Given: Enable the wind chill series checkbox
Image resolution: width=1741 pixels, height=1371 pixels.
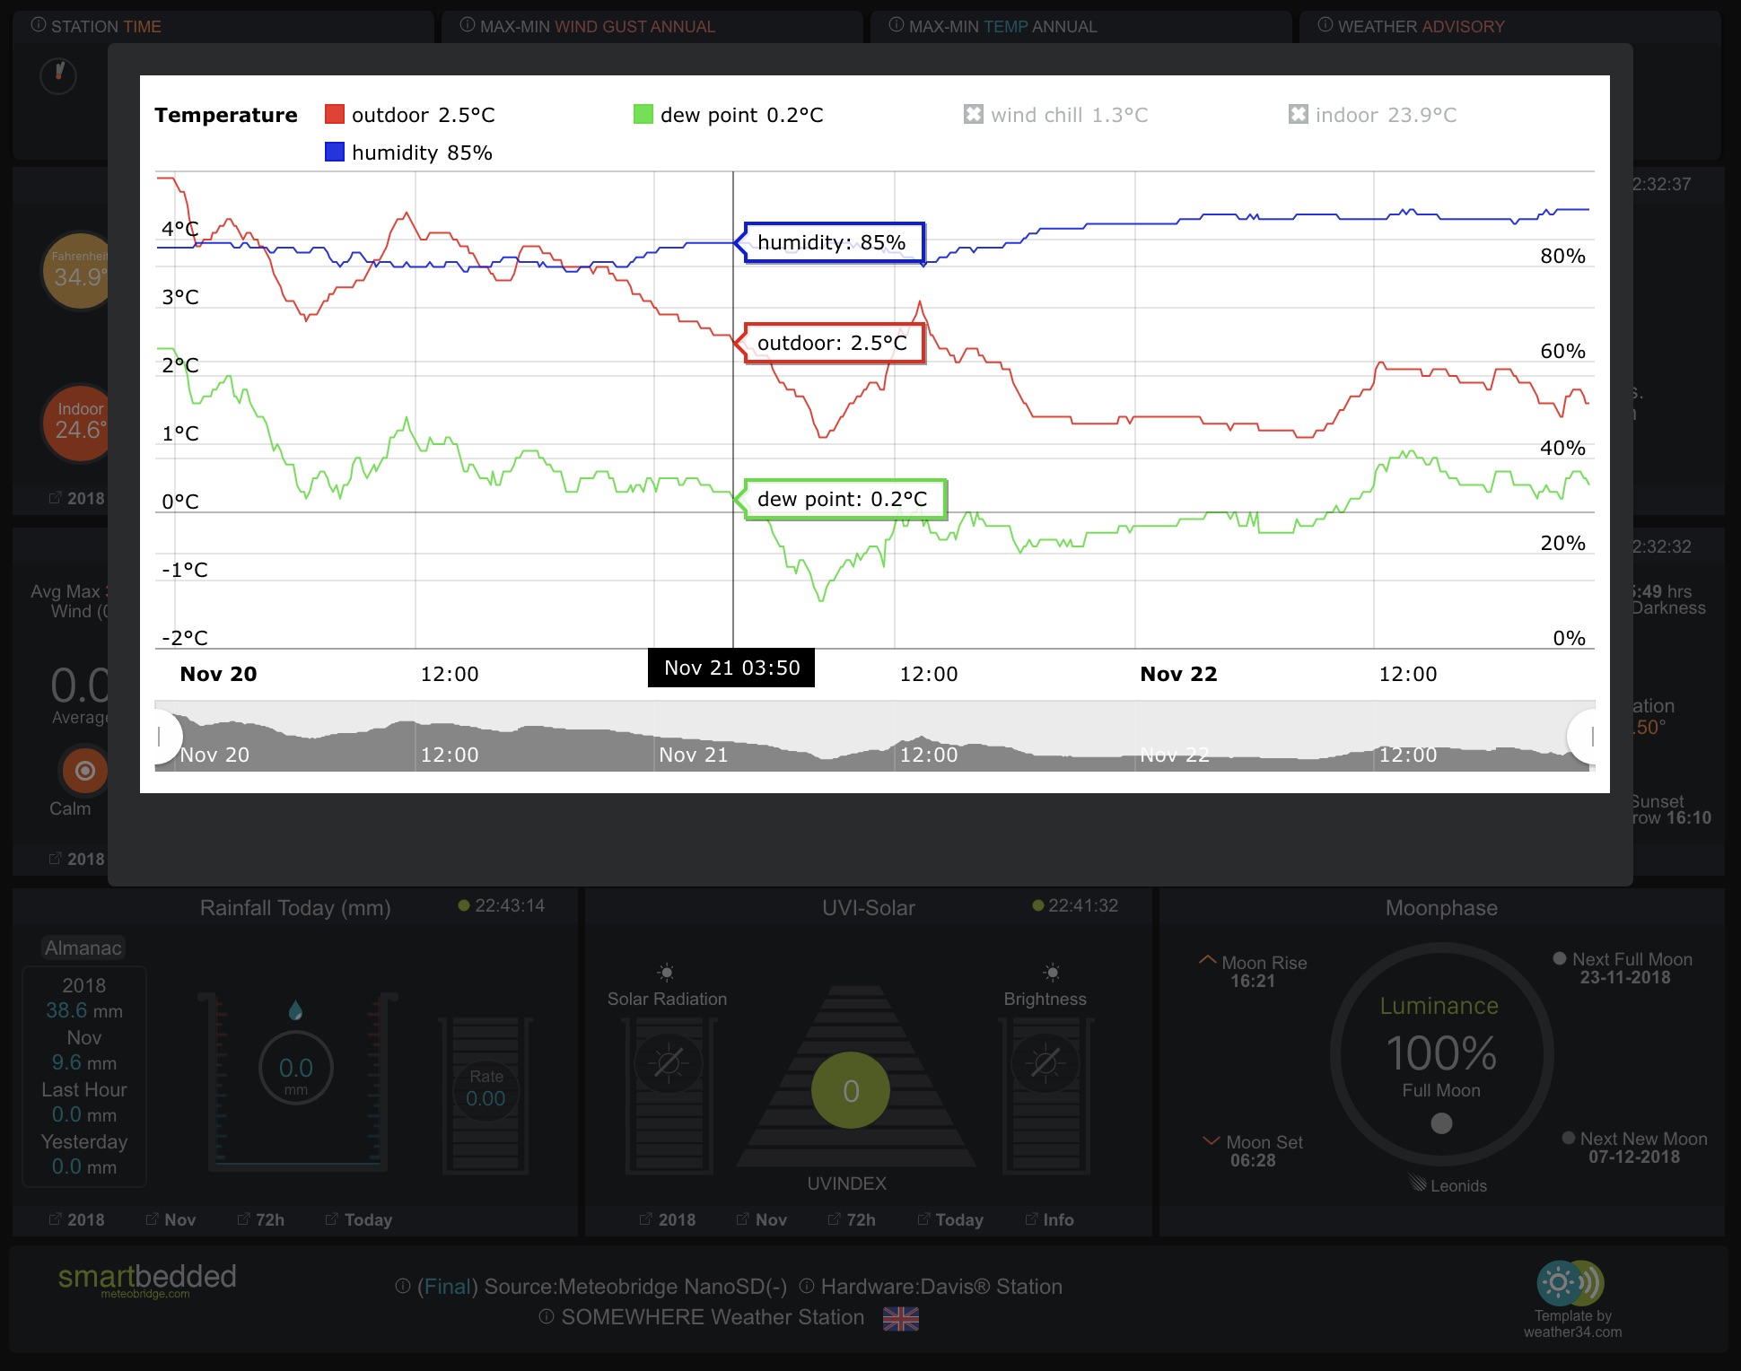Looking at the screenshot, I should (974, 115).
